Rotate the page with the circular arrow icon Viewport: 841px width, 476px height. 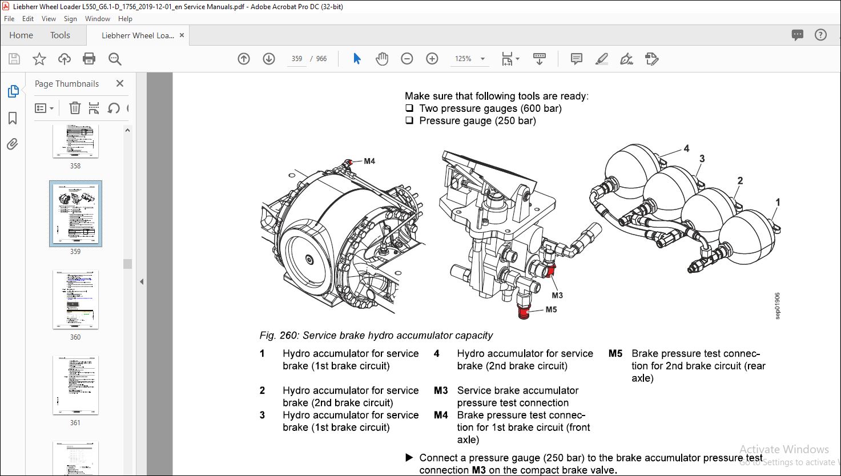tap(114, 108)
